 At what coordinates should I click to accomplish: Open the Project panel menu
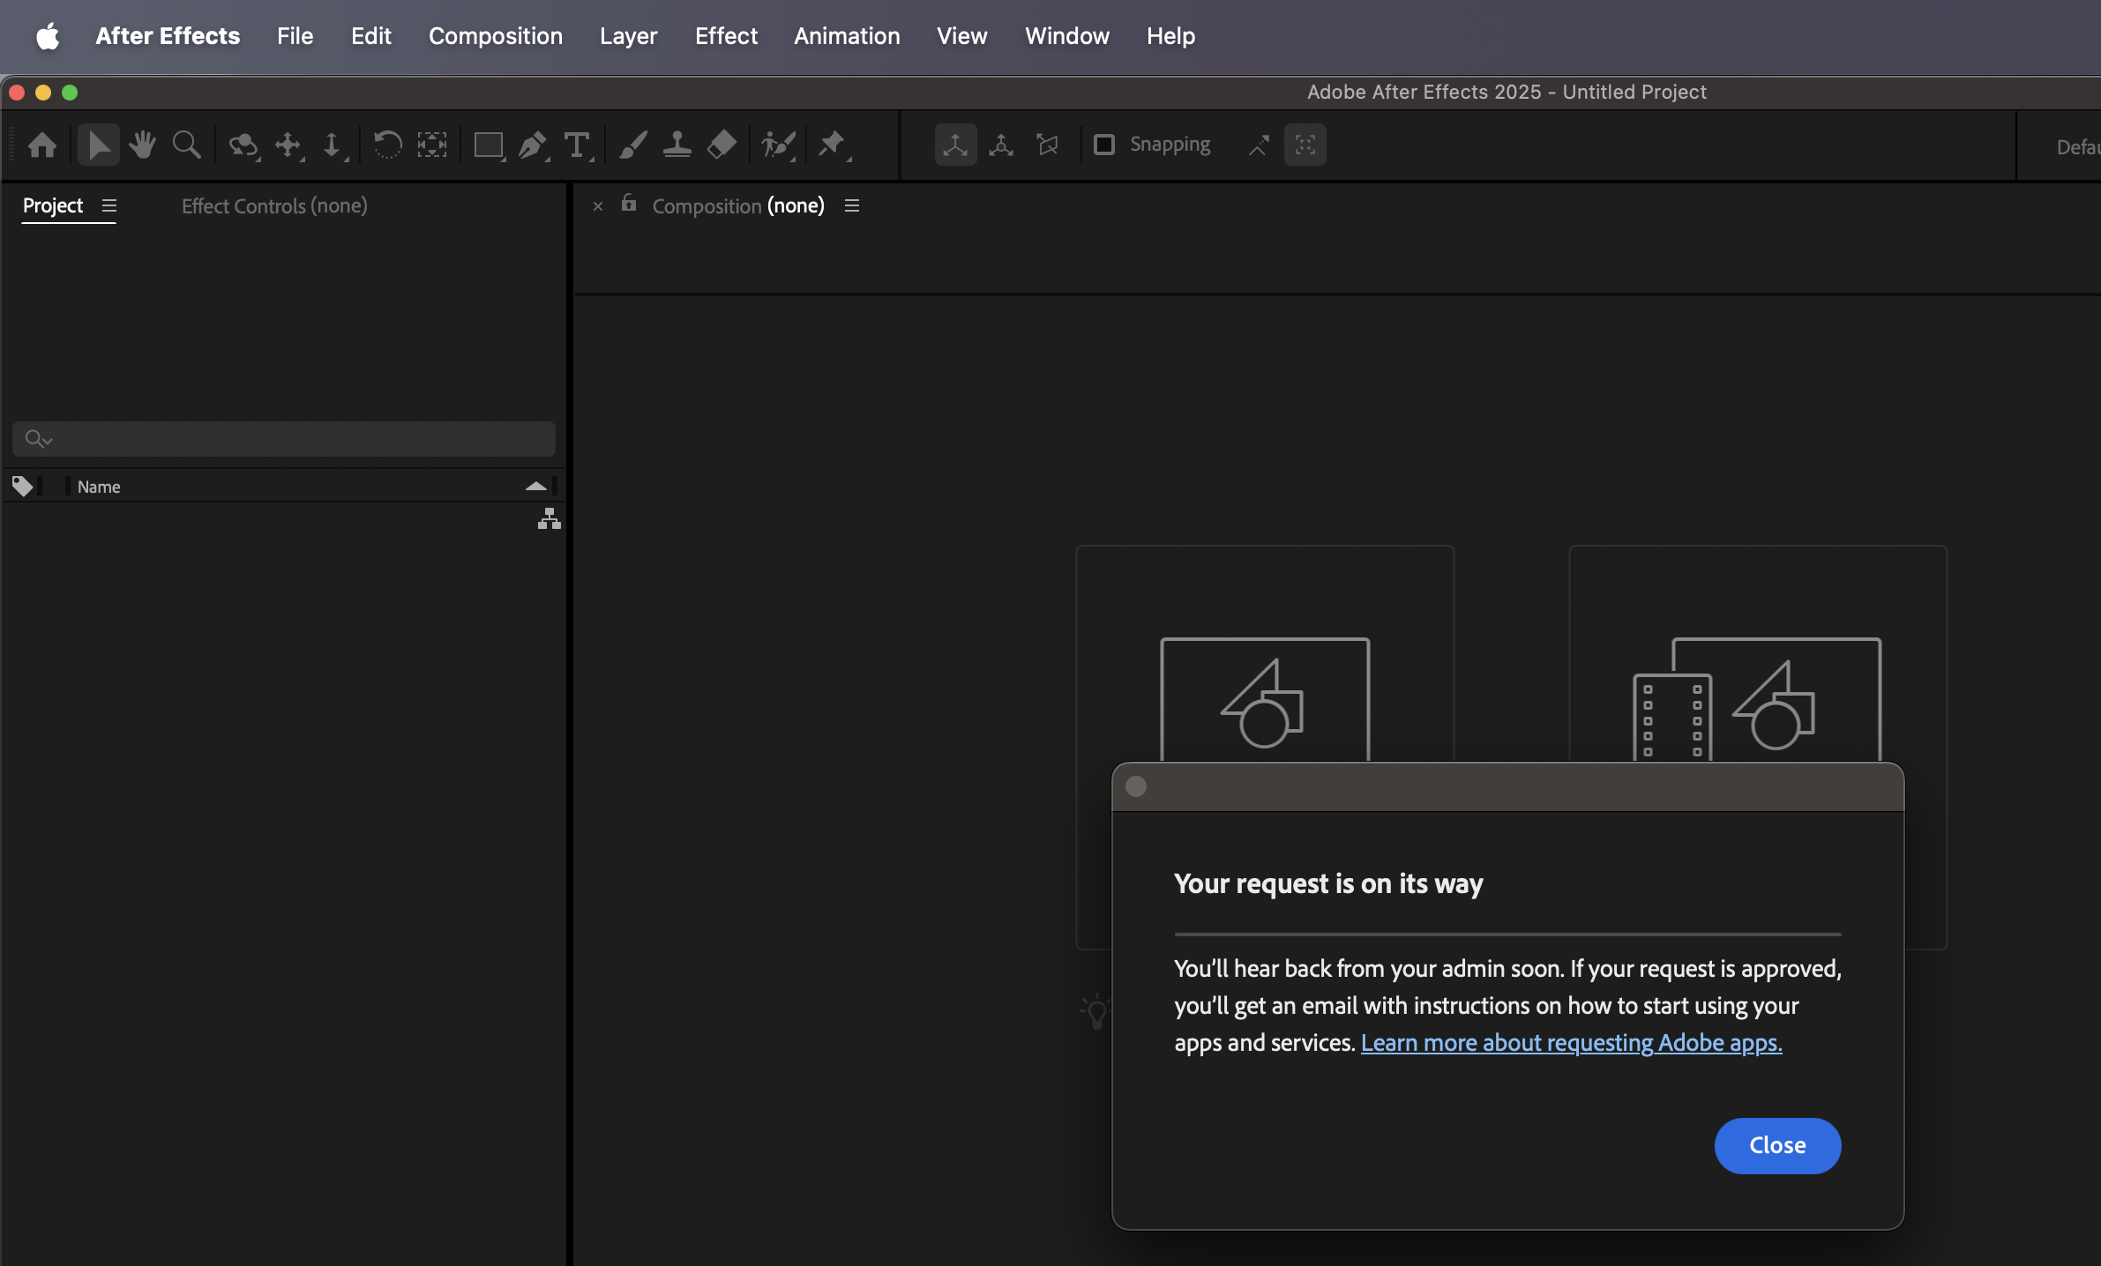tap(109, 205)
